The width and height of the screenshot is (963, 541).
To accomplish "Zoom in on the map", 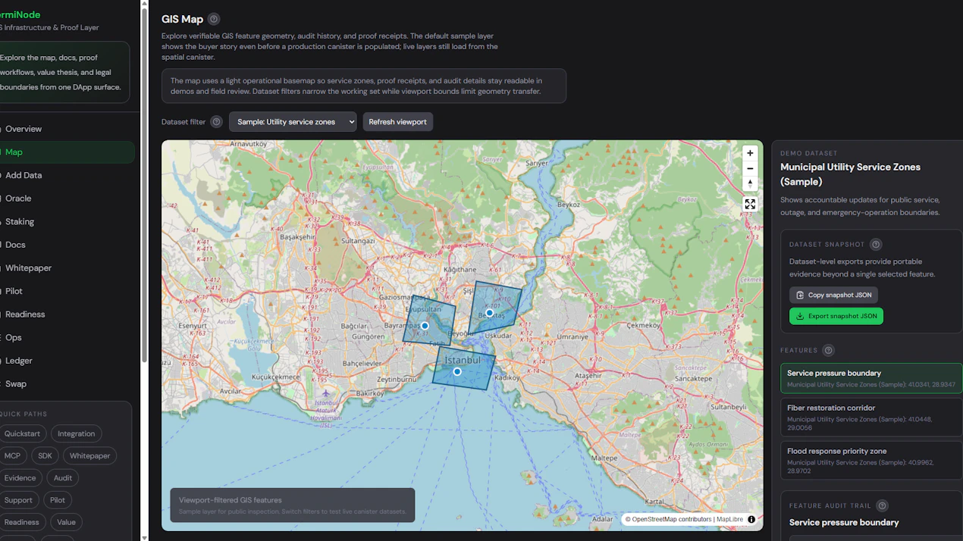I will 750,153.
